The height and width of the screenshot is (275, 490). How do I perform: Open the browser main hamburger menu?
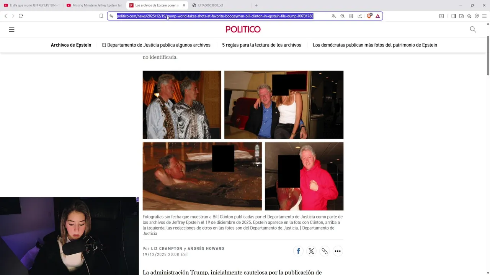pos(484,16)
